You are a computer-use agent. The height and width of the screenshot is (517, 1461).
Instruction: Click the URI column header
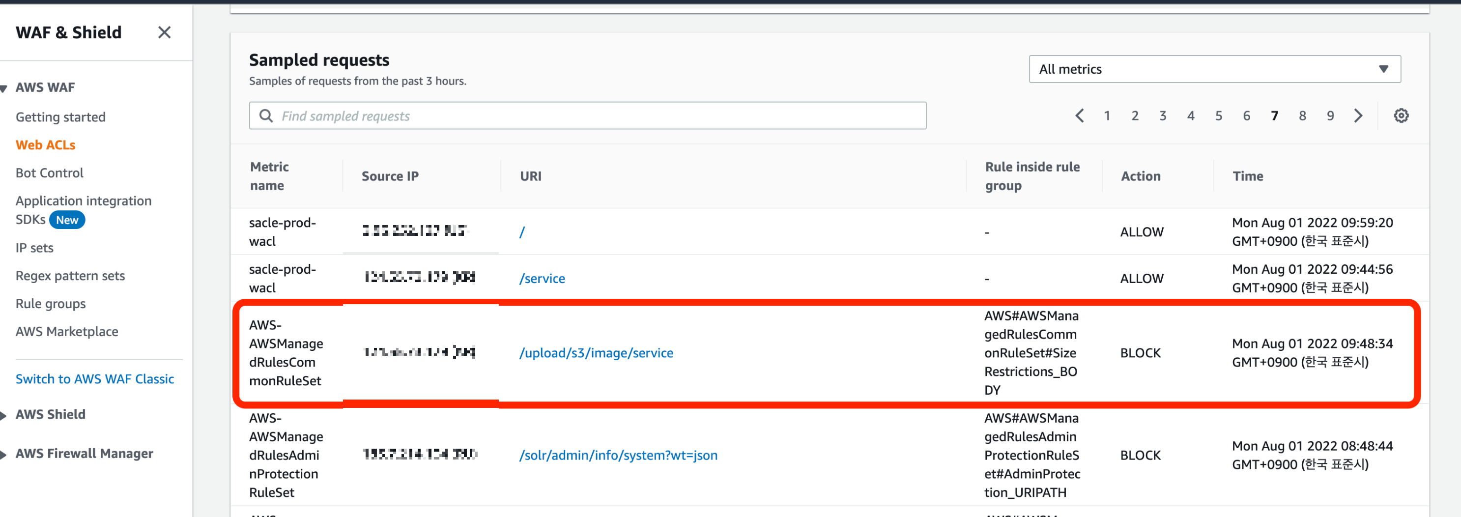(531, 176)
